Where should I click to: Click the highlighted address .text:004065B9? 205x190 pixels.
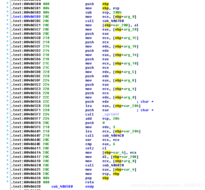pos(26,17)
